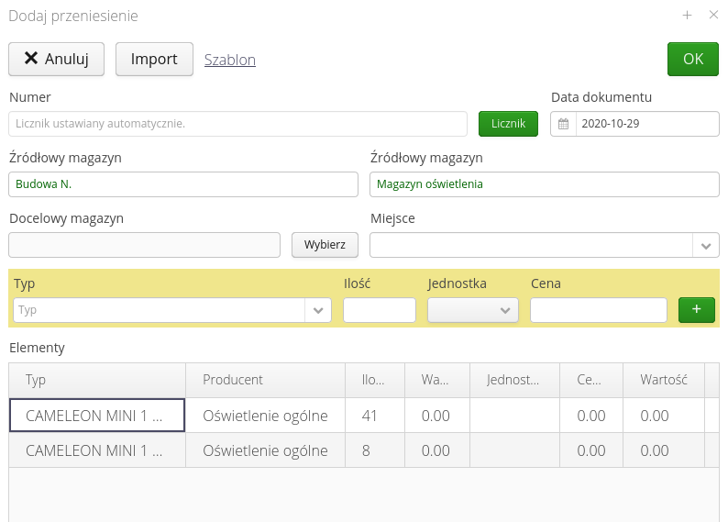The width and height of the screenshot is (728, 522).
Task: Click the green plus add element button
Action: pyautogui.click(x=696, y=310)
